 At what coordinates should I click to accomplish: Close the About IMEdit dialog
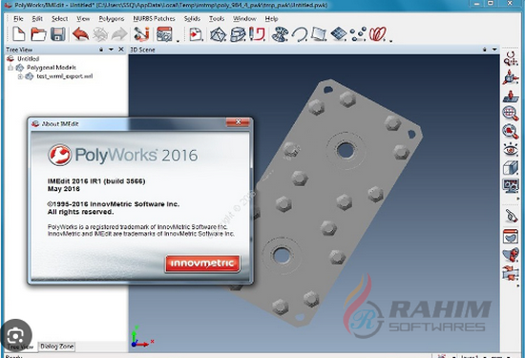(x=238, y=122)
